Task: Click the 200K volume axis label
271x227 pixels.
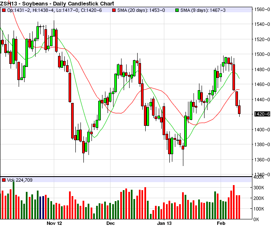Action: coord(259,198)
